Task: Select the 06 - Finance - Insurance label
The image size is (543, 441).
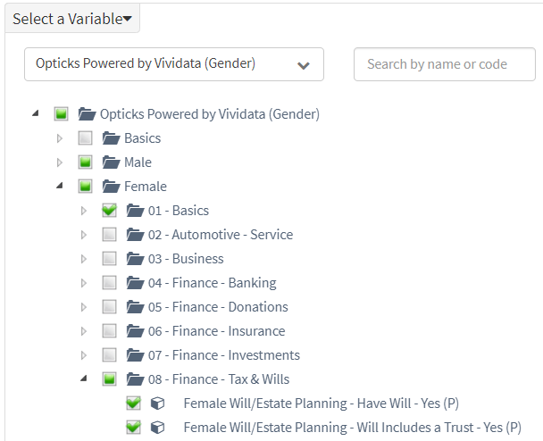Action: 217,331
